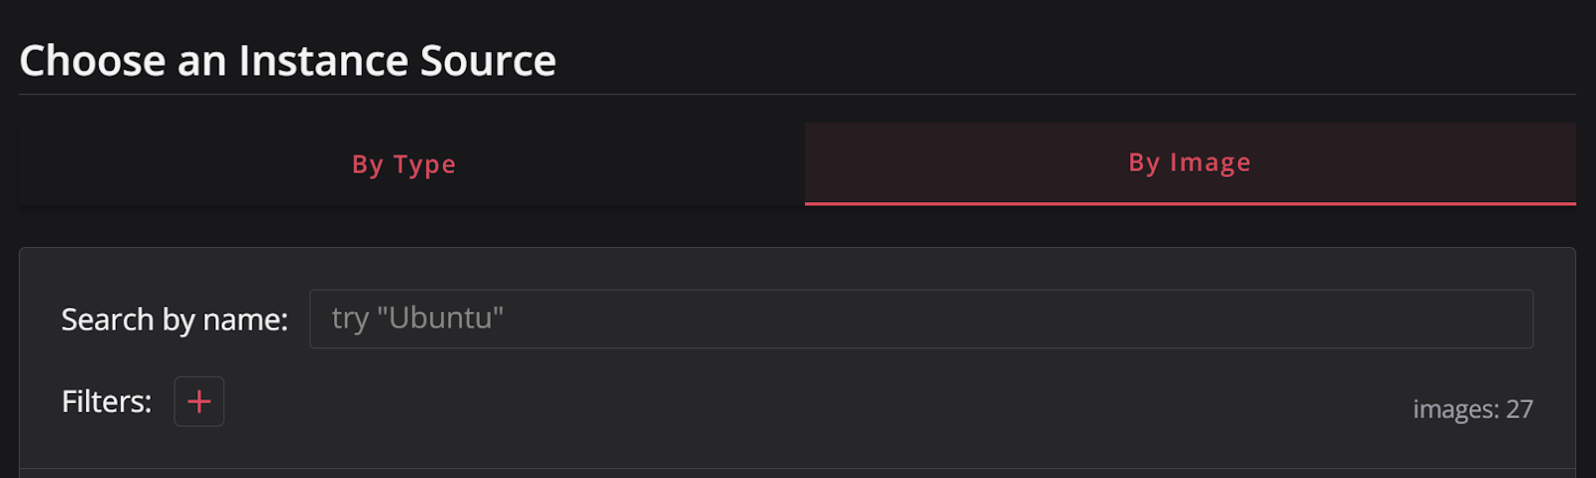Place cursor in the image name search box
The height and width of the screenshot is (478, 1596).
[x=920, y=319]
